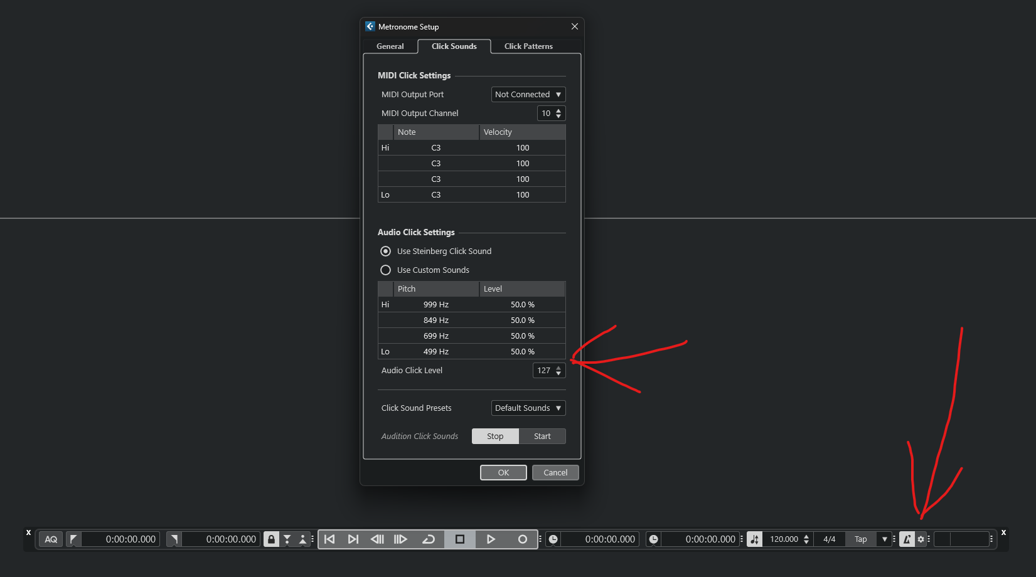This screenshot has height=577, width=1036.
Task: Click the 849 Hz pitch cell
Action: click(x=436, y=320)
